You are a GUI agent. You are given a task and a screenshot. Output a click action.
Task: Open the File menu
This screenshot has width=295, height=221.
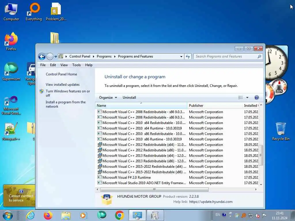point(43,65)
